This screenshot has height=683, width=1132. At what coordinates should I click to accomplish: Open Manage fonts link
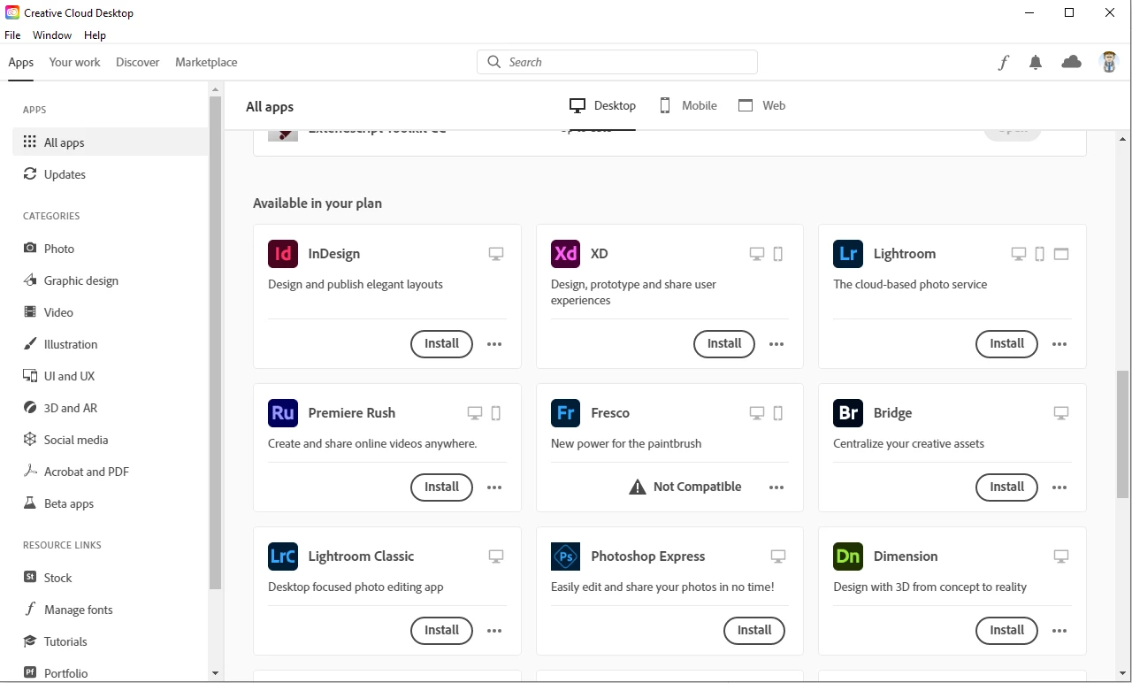click(x=111, y=610)
